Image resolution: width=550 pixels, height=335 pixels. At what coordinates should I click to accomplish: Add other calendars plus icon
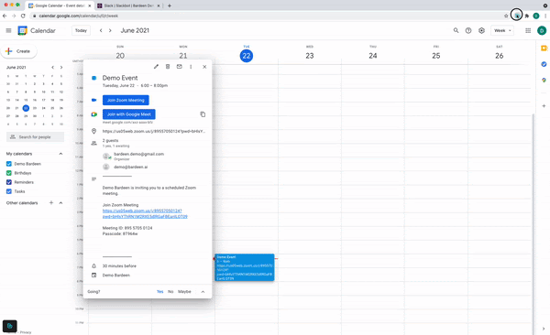pyautogui.click(x=51, y=203)
